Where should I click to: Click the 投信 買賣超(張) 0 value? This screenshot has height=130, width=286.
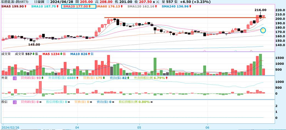pos(31,102)
